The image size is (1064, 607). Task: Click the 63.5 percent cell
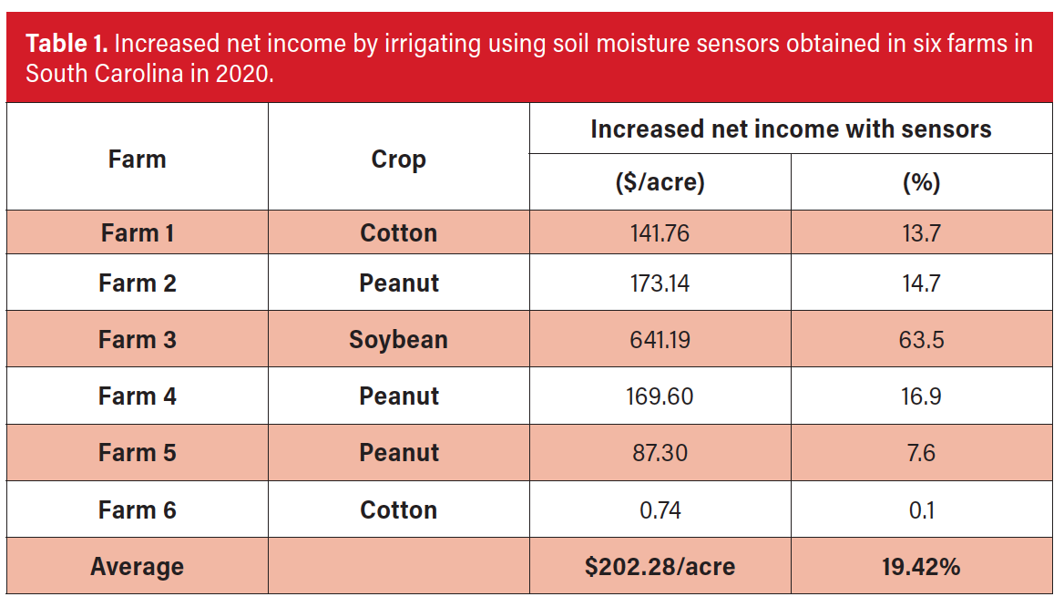pos(921,340)
